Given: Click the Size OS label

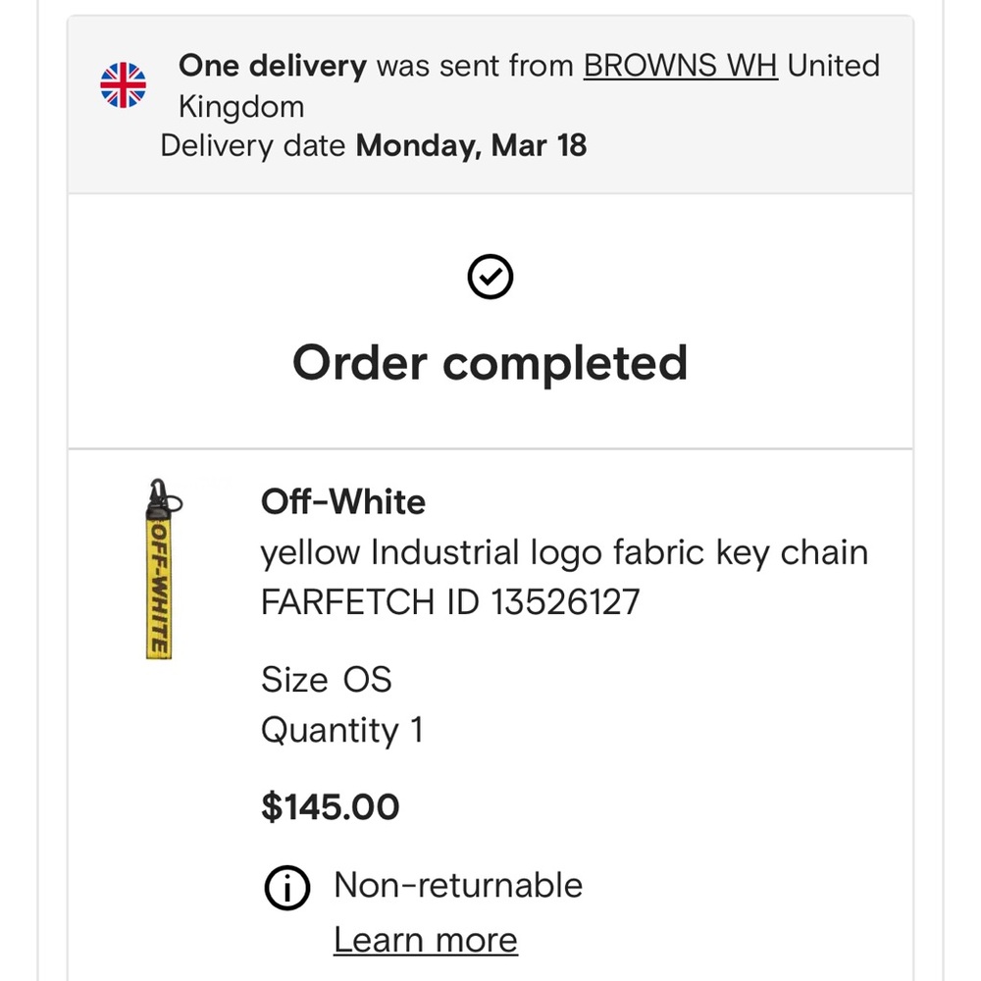Looking at the screenshot, I should (x=327, y=680).
